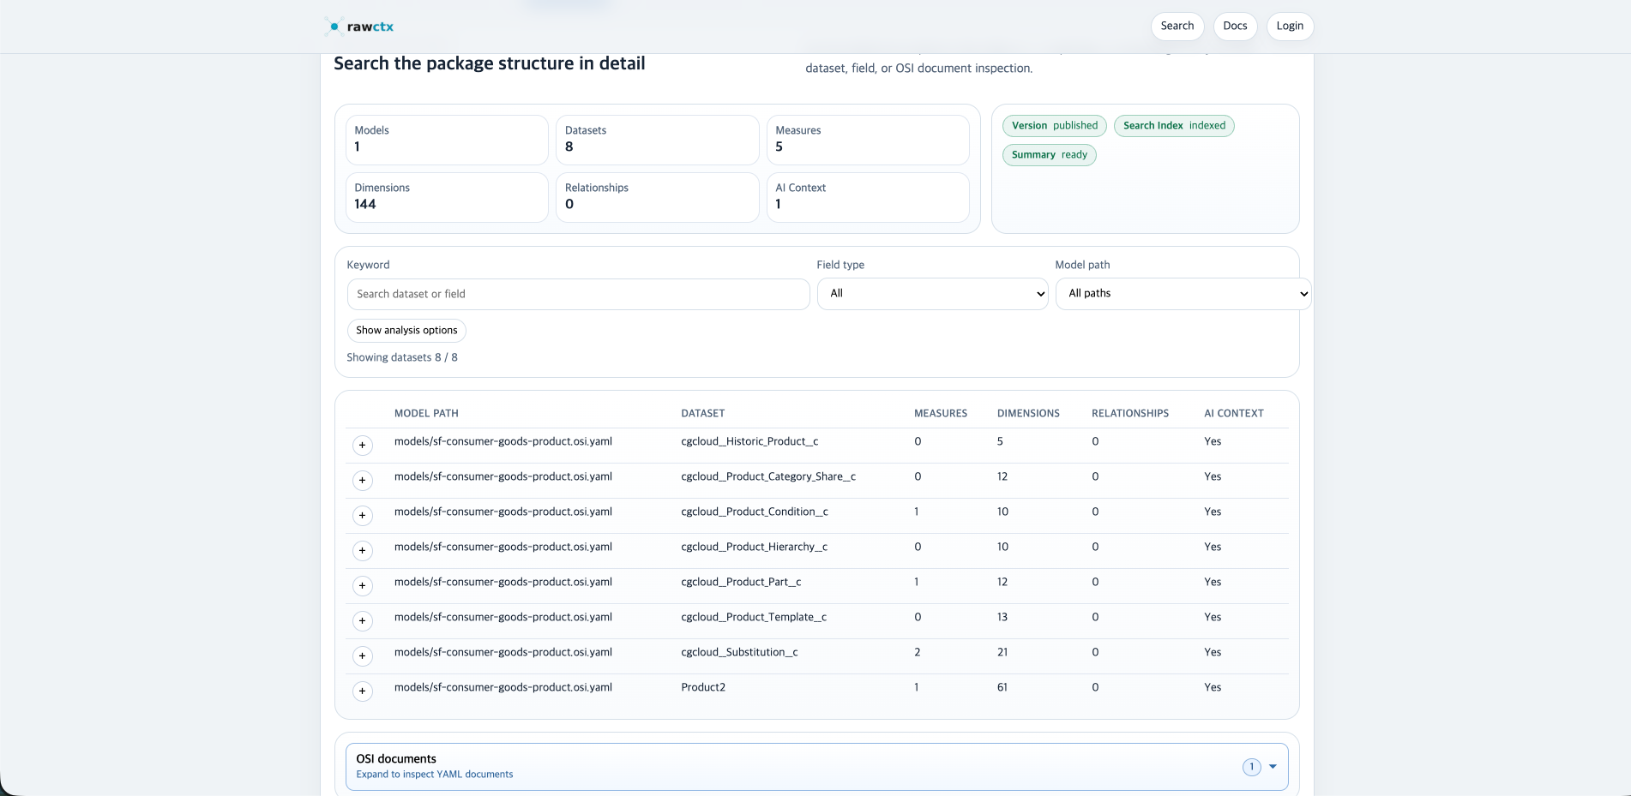The image size is (1631, 796).
Task: Open the Model path dropdown
Action: click(x=1183, y=294)
